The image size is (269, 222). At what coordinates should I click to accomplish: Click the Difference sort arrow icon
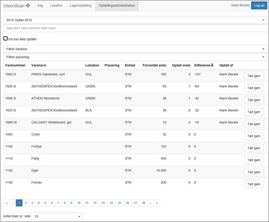[212, 65]
